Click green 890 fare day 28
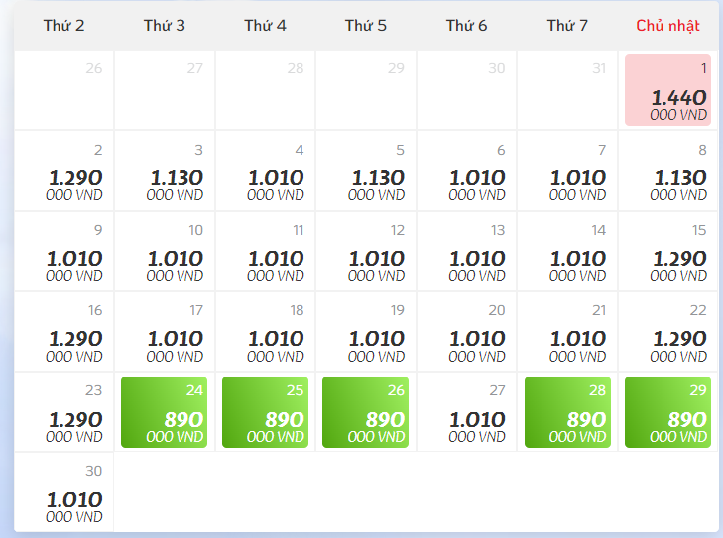The width and height of the screenshot is (723, 538). [x=567, y=411]
